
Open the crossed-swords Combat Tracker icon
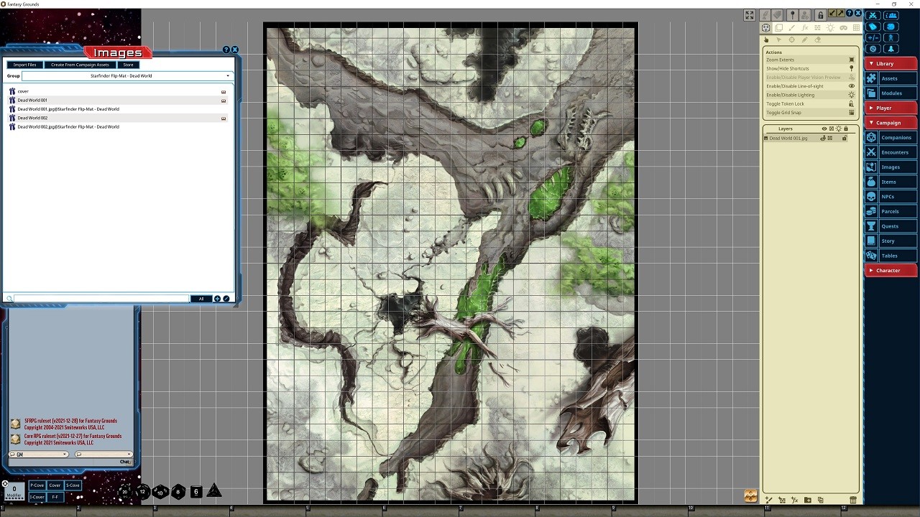(x=873, y=15)
